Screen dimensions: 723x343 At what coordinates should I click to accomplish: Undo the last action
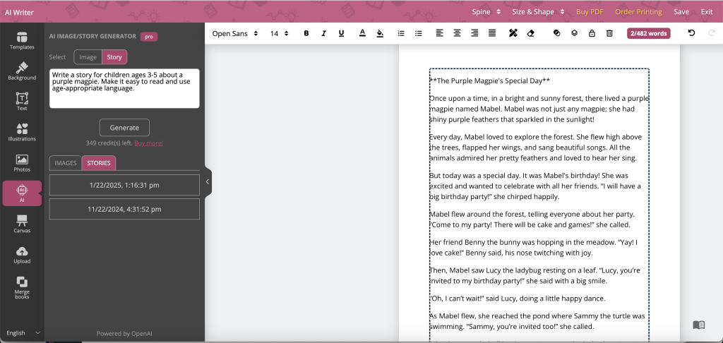tap(691, 33)
